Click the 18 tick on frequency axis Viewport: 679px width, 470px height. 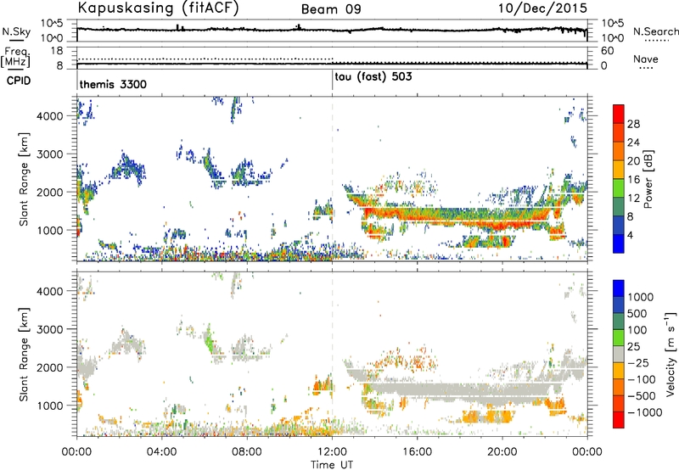pos(57,51)
